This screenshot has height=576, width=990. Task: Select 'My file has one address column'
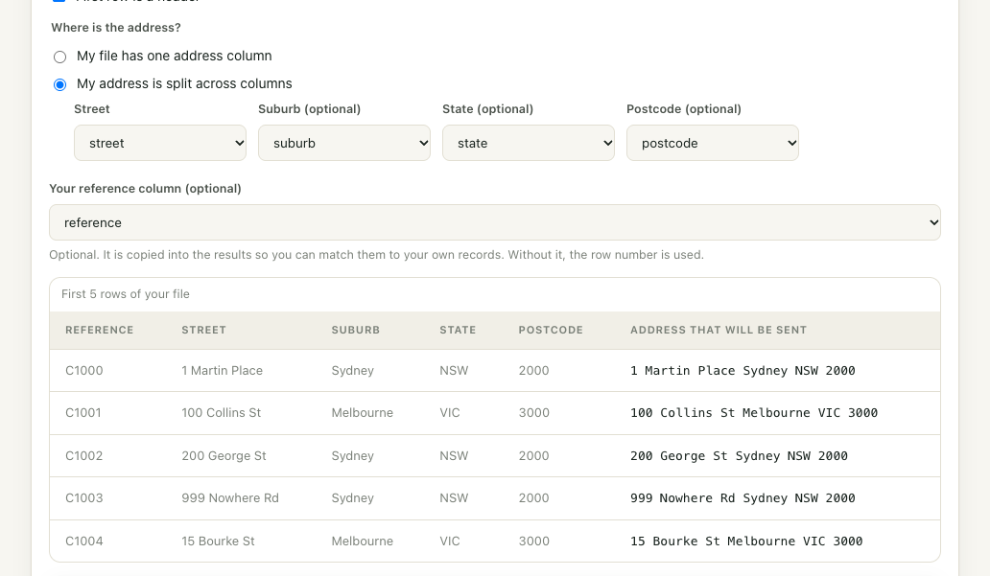[60, 57]
